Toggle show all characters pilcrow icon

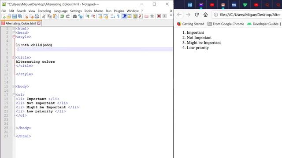pos(118,16)
